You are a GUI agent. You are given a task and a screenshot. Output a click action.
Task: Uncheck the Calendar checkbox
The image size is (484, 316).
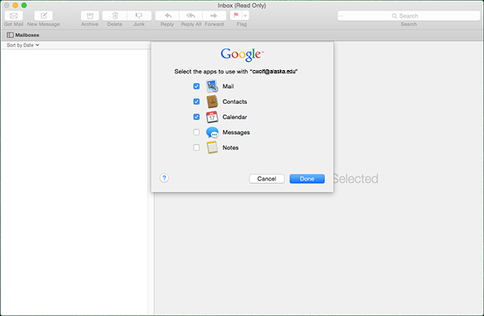[x=196, y=117]
